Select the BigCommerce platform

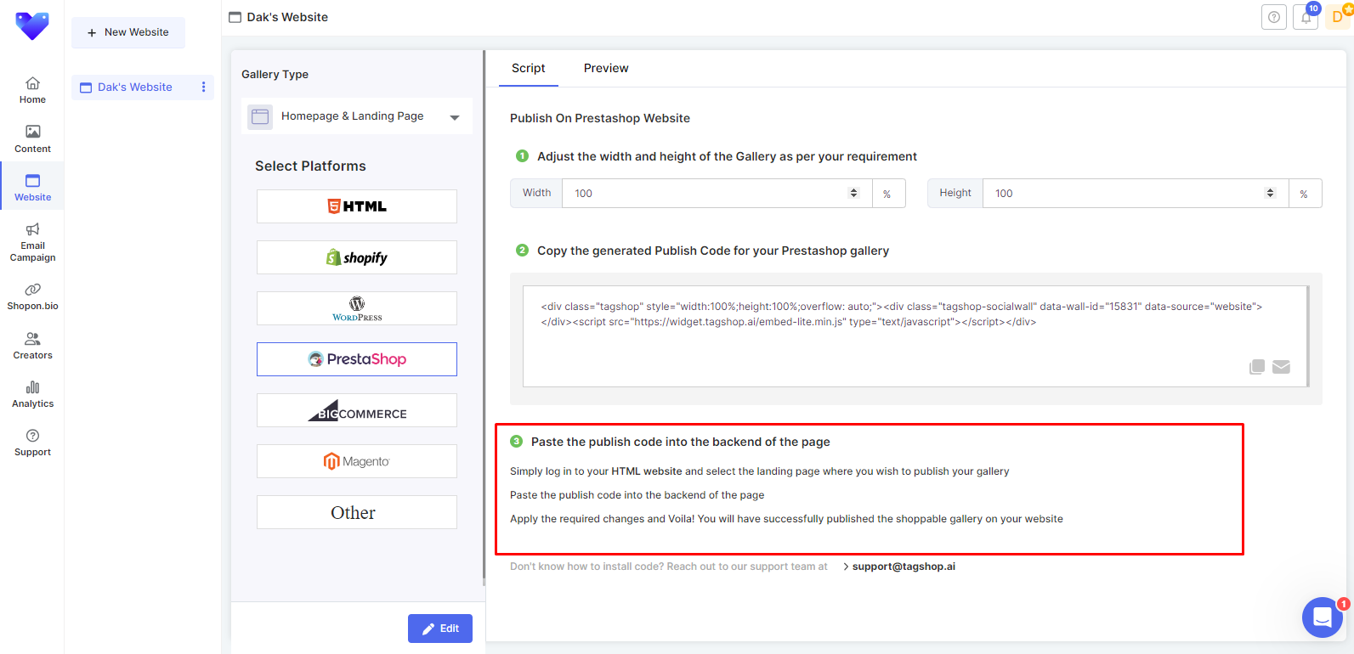point(357,410)
